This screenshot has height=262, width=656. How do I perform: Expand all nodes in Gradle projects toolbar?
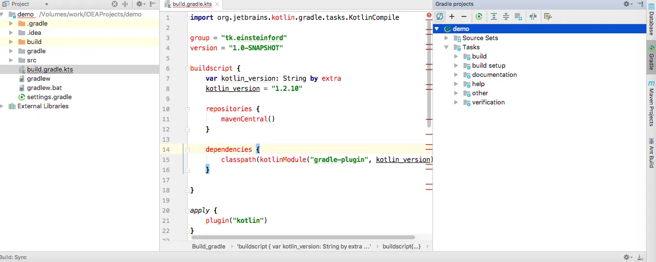click(494, 16)
